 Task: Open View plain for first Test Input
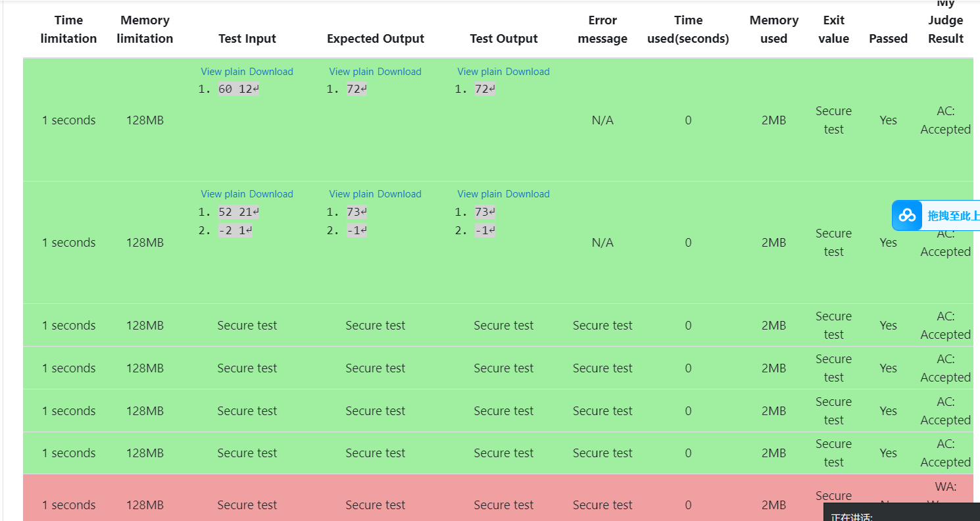click(x=223, y=72)
